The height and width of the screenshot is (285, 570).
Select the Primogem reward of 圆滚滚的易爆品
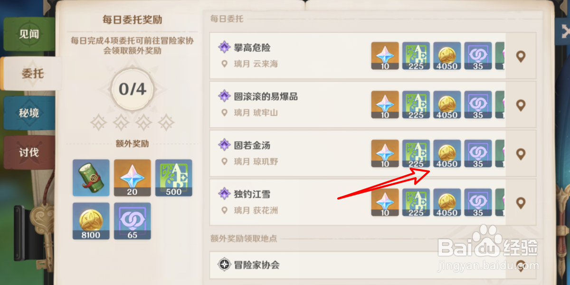pos(385,105)
